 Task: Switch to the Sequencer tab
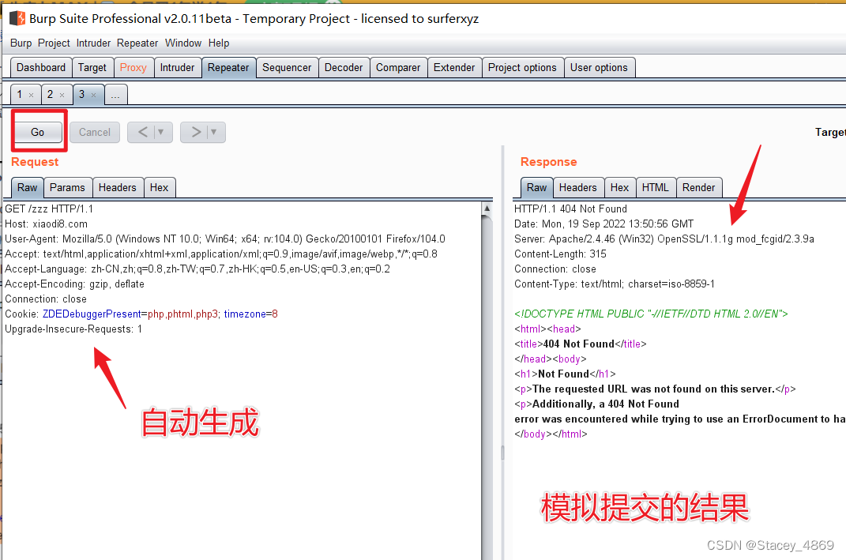(x=287, y=67)
